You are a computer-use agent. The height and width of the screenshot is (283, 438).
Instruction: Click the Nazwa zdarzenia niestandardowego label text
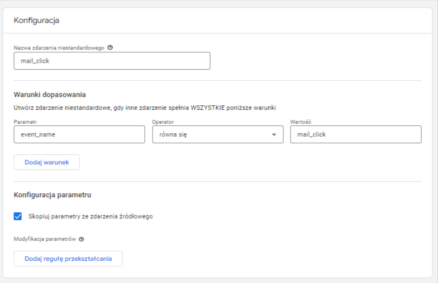pyautogui.click(x=59, y=48)
